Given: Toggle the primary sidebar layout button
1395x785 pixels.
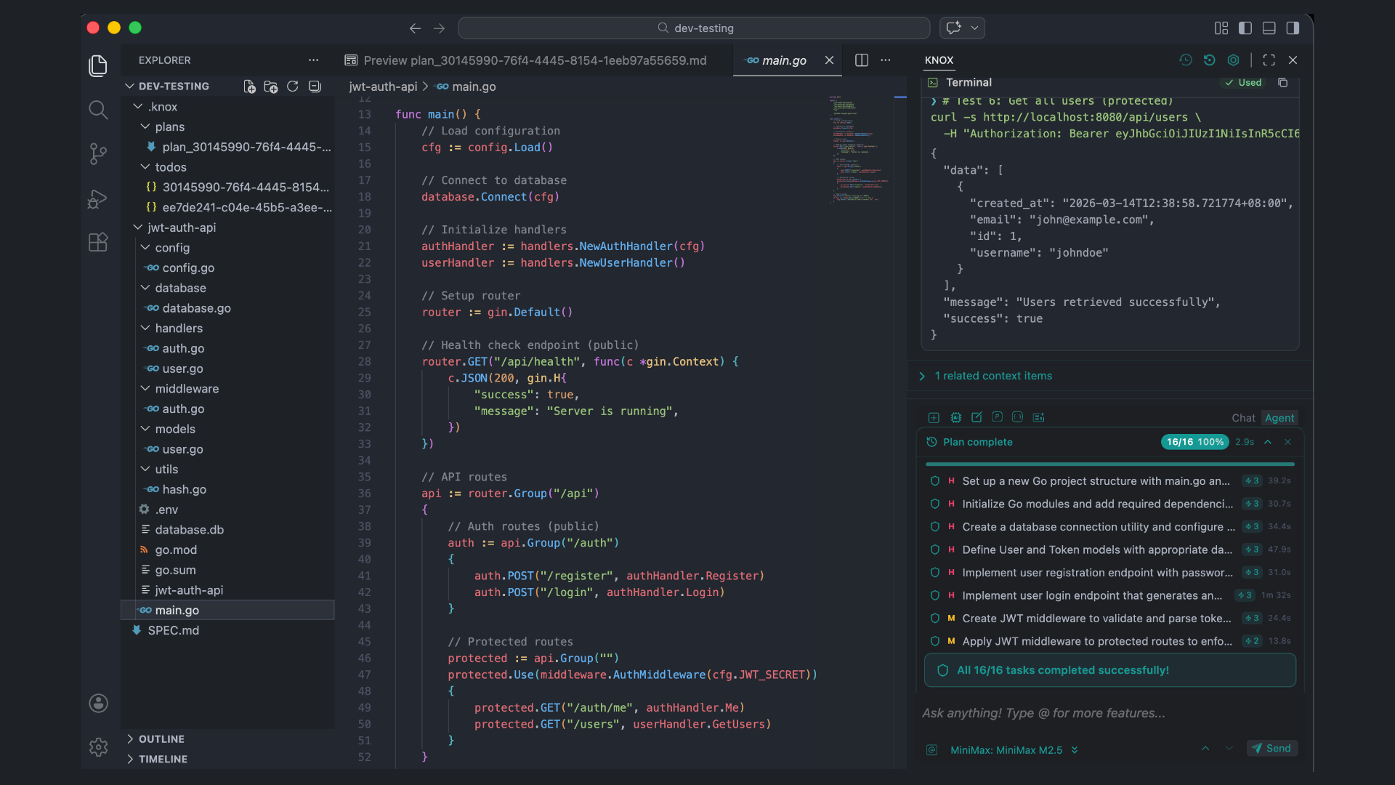Looking at the screenshot, I should [1245, 28].
